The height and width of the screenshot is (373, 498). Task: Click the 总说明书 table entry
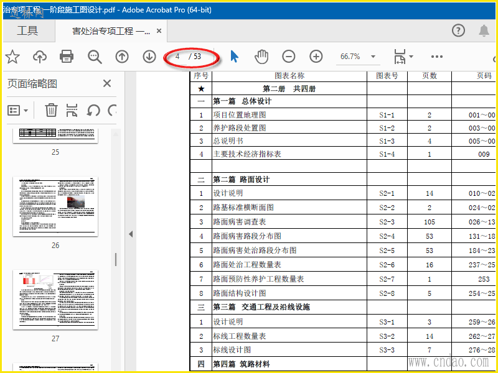[228, 141]
